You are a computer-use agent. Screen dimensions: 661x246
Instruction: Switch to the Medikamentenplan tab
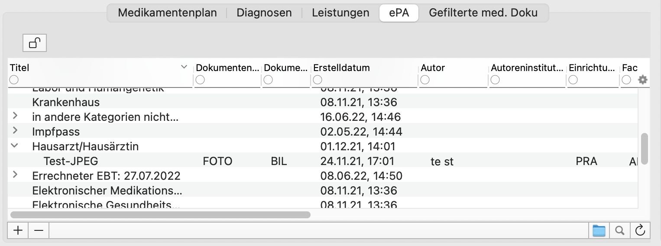tap(167, 13)
